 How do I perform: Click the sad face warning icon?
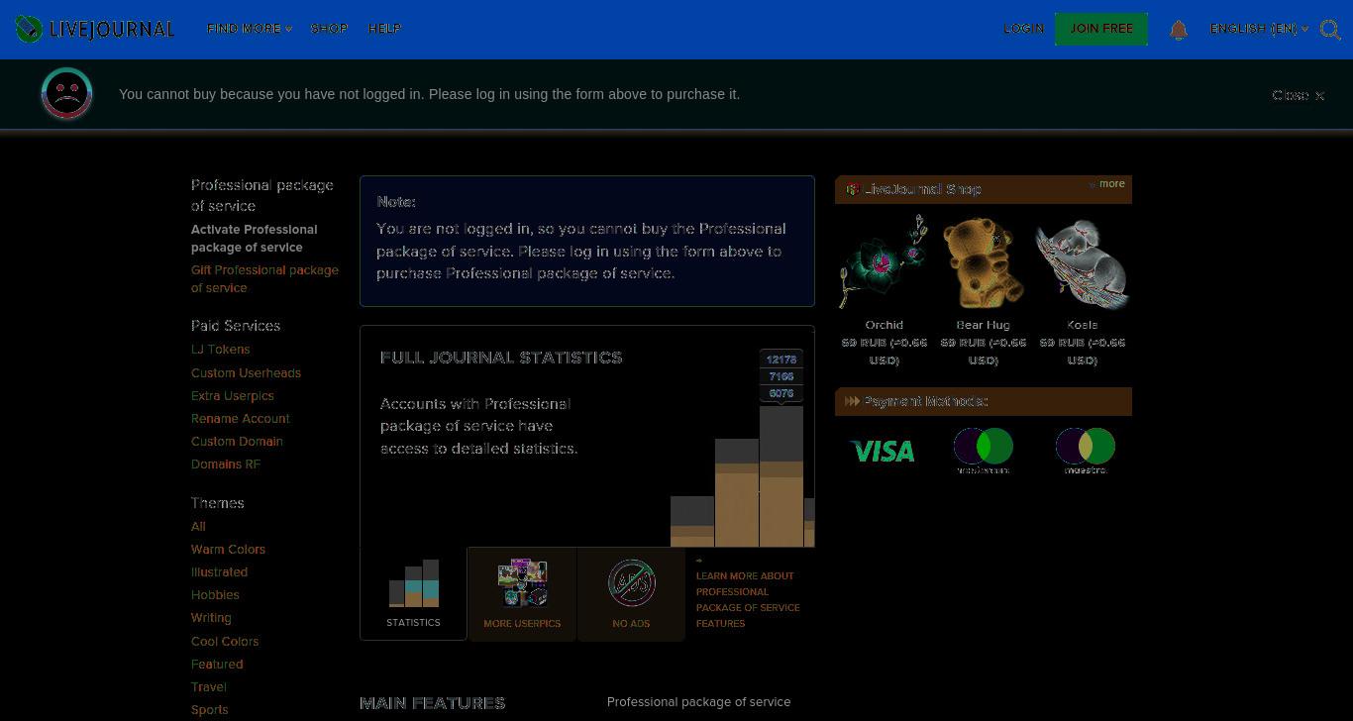pos(67,94)
